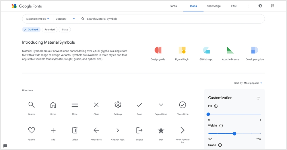Show info about the Weight setting
Image resolution: width=287 pixels, height=150 pixels.
(221, 126)
